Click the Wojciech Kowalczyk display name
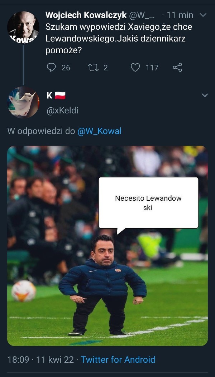Viewport: 215px width, 377px height. tap(86, 15)
